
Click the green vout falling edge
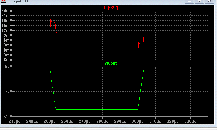[53, 89]
